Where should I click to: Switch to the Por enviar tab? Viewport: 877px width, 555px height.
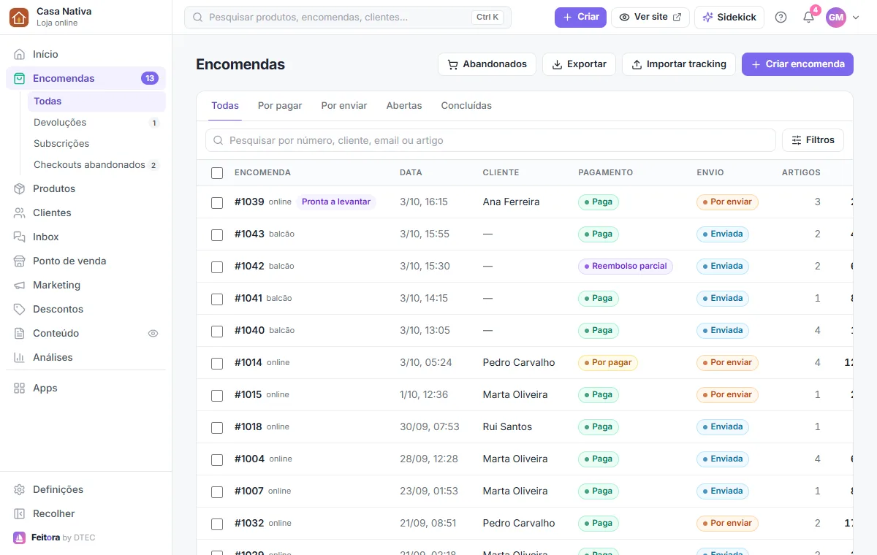pos(344,106)
